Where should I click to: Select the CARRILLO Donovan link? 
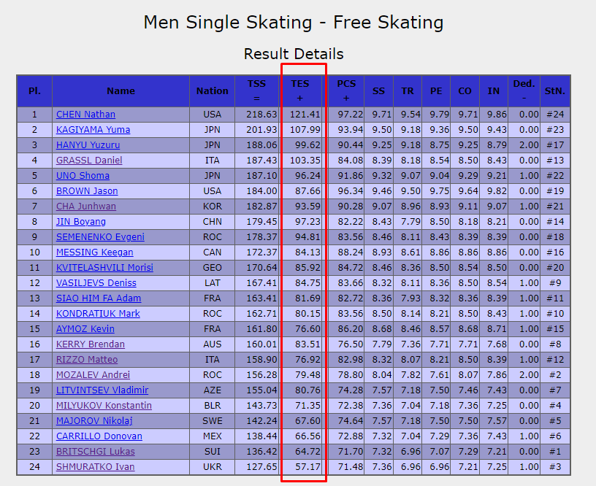coord(99,436)
